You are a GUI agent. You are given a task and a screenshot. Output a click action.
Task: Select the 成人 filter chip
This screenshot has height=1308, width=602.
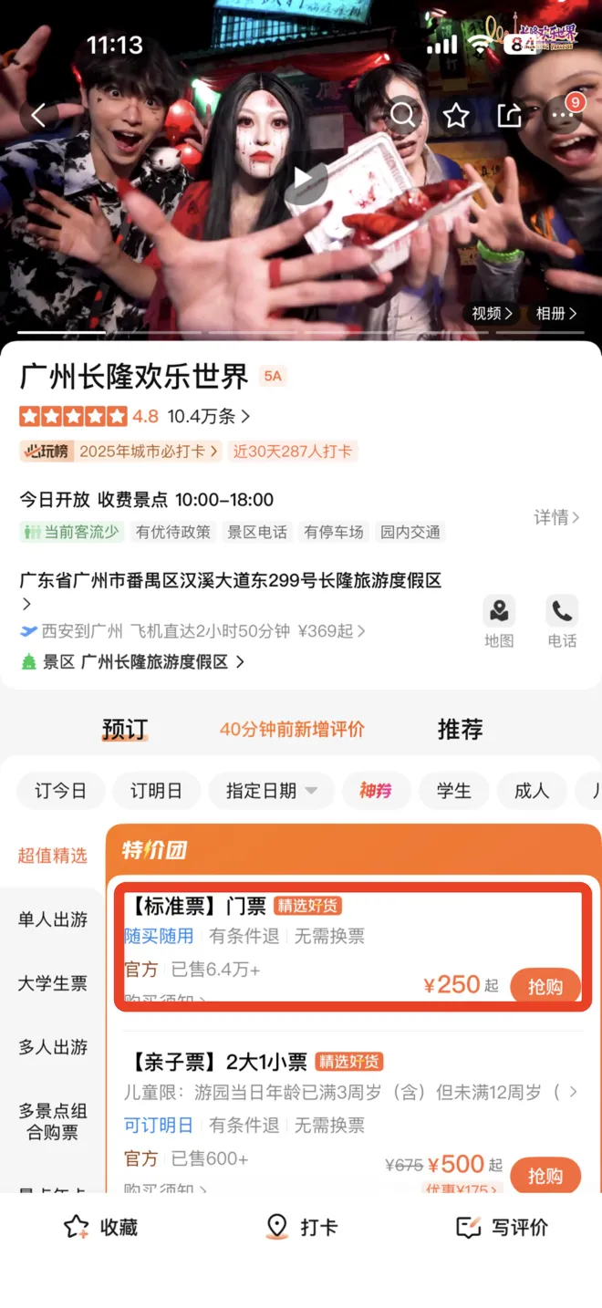[x=532, y=791]
